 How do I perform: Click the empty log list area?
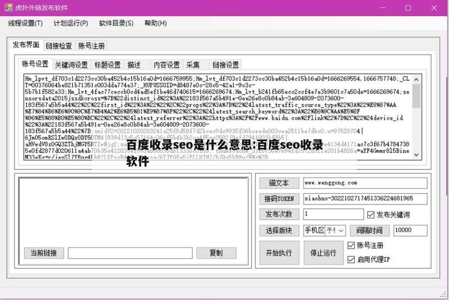pyautogui.click(x=133, y=211)
